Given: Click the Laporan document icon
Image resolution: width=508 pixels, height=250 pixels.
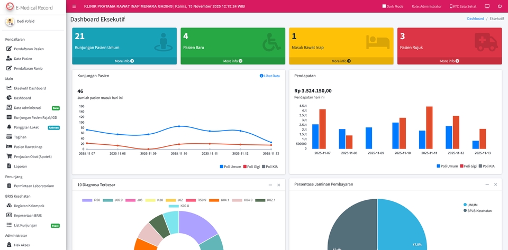Looking at the screenshot, I should point(9,166).
